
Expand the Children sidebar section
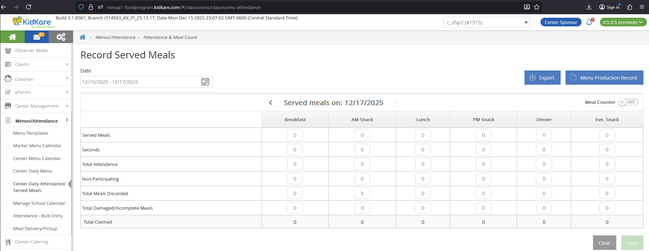pyautogui.click(x=37, y=79)
